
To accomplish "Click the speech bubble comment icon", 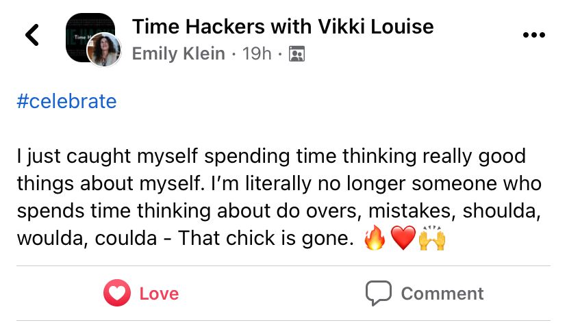I will (x=379, y=293).
